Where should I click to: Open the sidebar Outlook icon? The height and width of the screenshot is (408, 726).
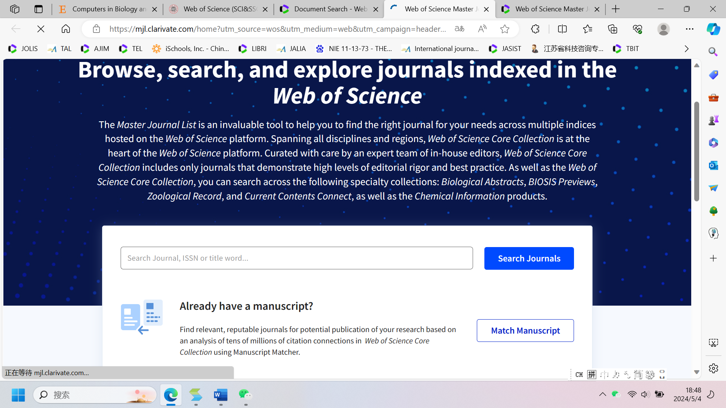(x=713, y=165)
